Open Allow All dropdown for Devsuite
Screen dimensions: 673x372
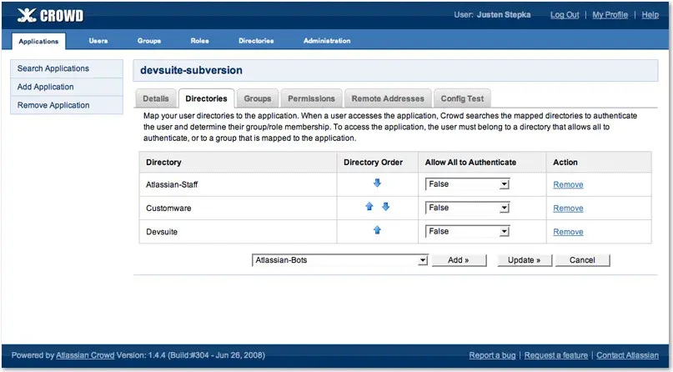coord(467,231)
